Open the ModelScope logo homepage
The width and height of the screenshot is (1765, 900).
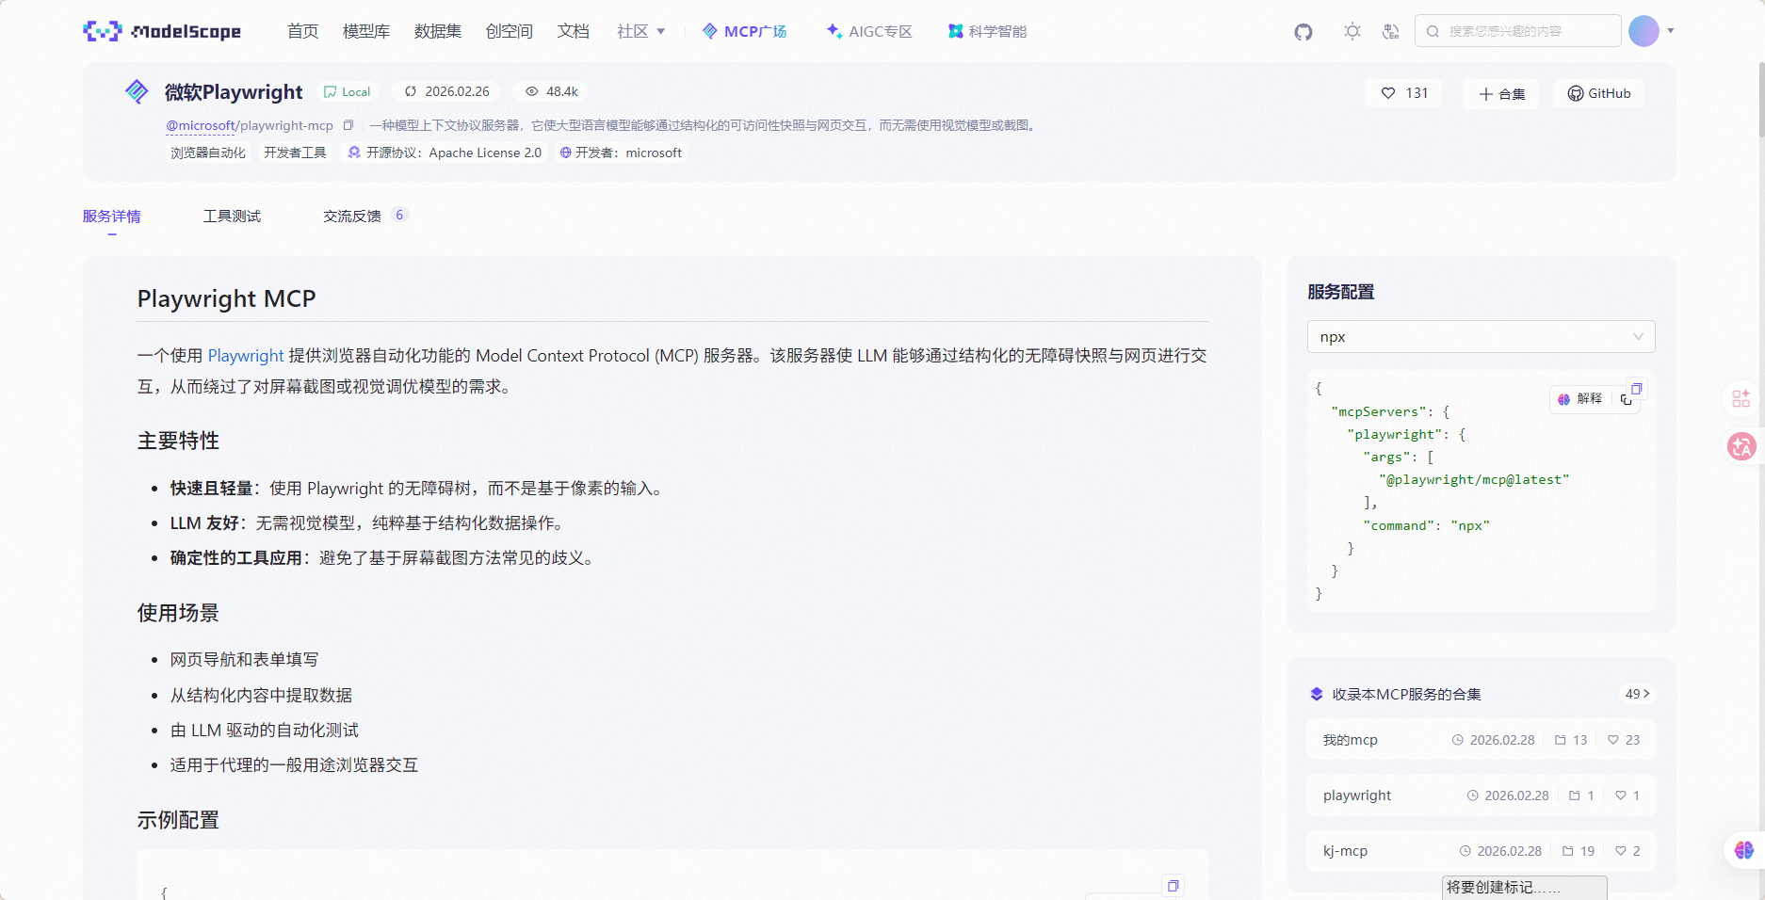[162, 31]
